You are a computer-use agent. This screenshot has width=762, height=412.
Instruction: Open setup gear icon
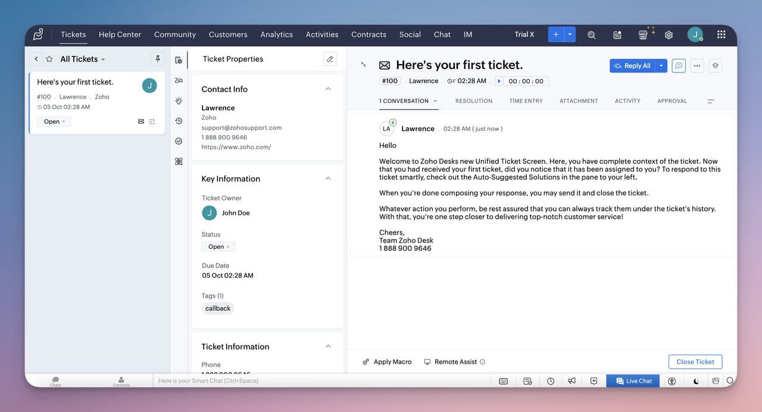click(669, 35)
